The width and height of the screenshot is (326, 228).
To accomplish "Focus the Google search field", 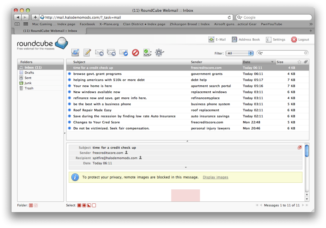I will click(x=274, y=17).
